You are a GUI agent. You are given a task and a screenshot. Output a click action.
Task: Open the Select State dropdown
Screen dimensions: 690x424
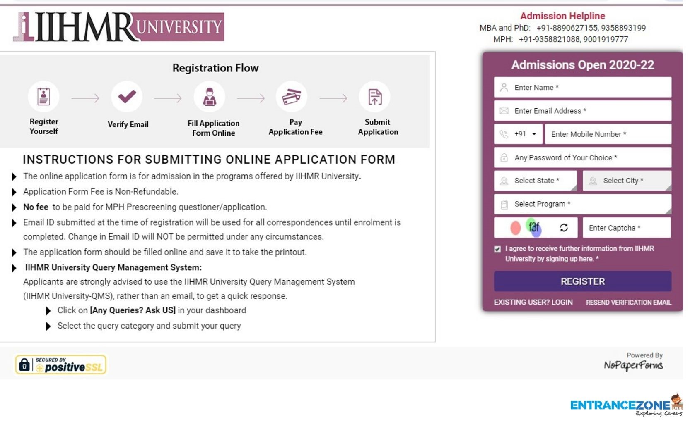click(535, 181)
